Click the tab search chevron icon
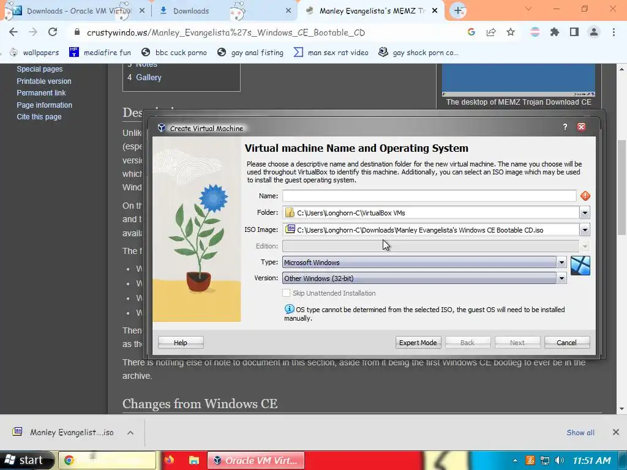Viewport: 627px width, 470px height. 528,9
